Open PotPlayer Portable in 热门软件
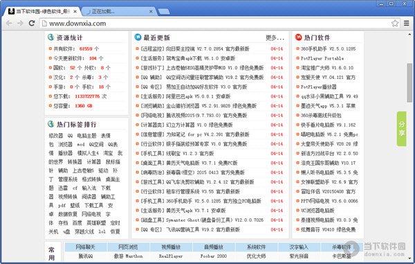 coord(322,58)
